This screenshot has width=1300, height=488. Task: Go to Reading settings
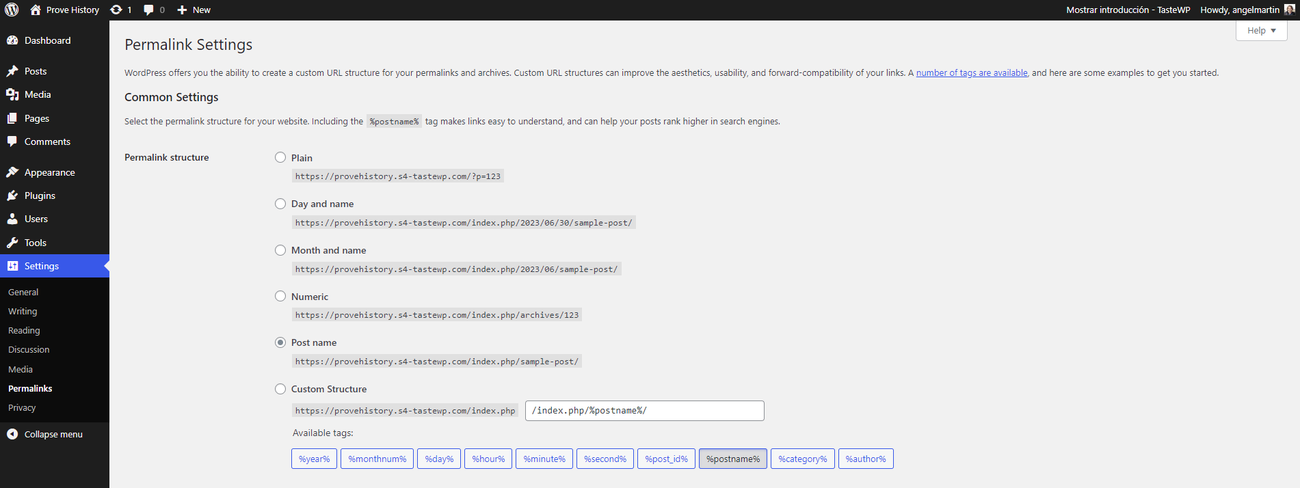[x=24, y=330]
